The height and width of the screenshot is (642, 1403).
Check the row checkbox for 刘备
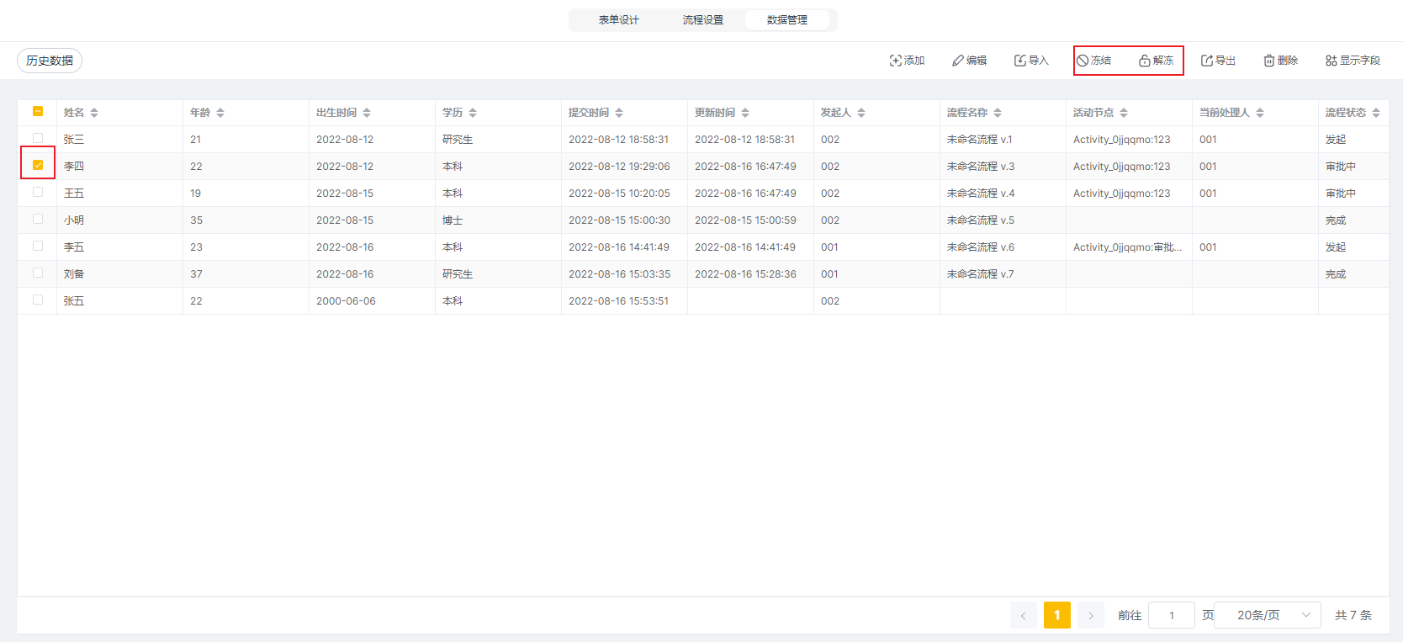(38, 273)
